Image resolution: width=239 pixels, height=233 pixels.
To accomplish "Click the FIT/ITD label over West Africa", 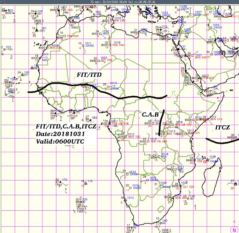I will pos(89,75).
